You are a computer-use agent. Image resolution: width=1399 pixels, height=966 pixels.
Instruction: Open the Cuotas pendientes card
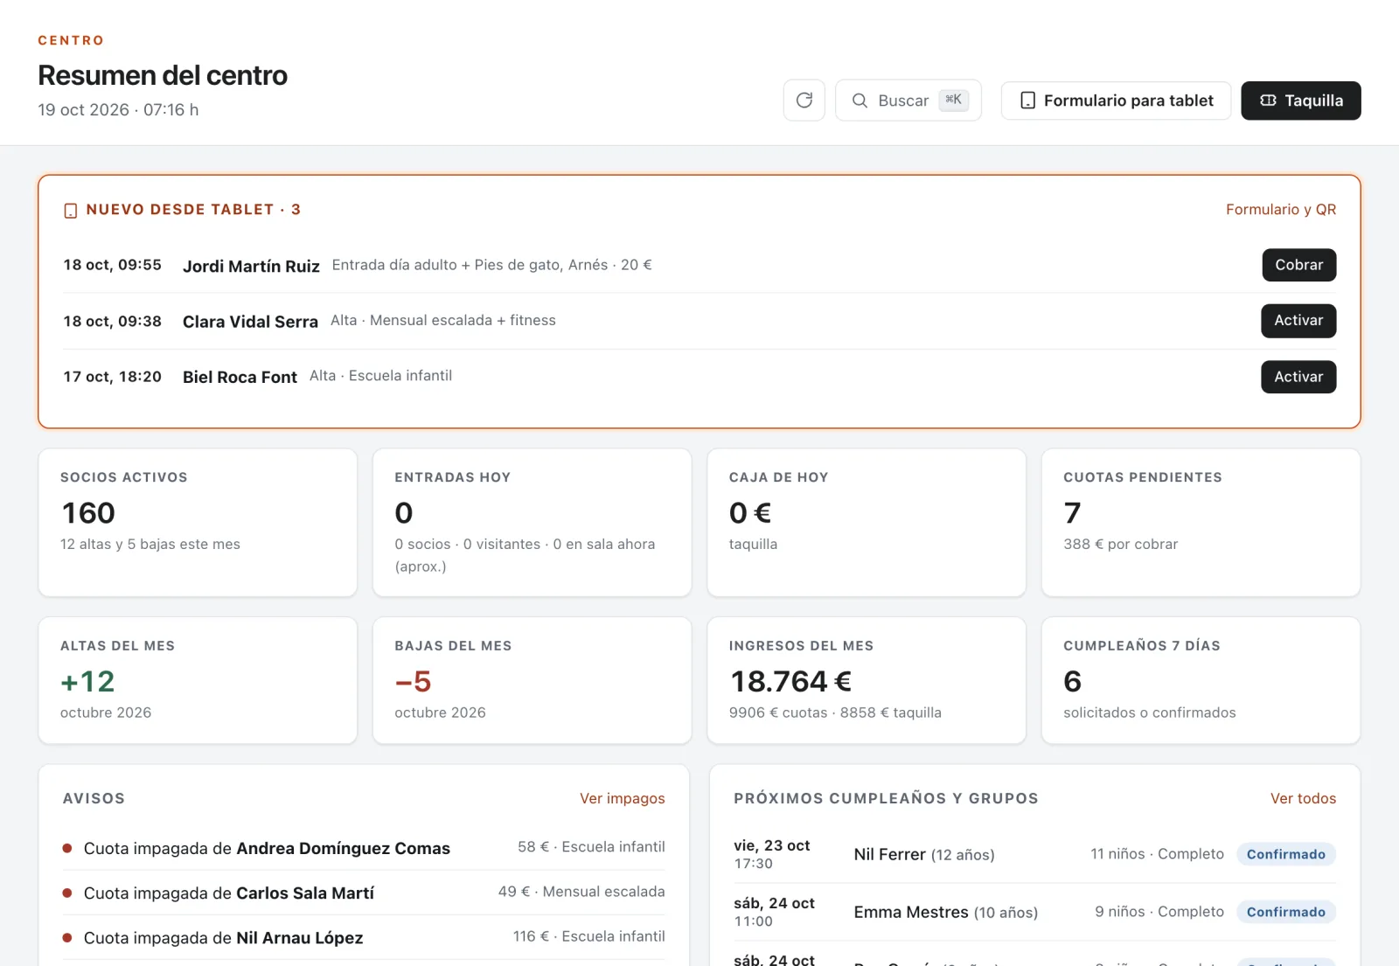[1201, 523]
